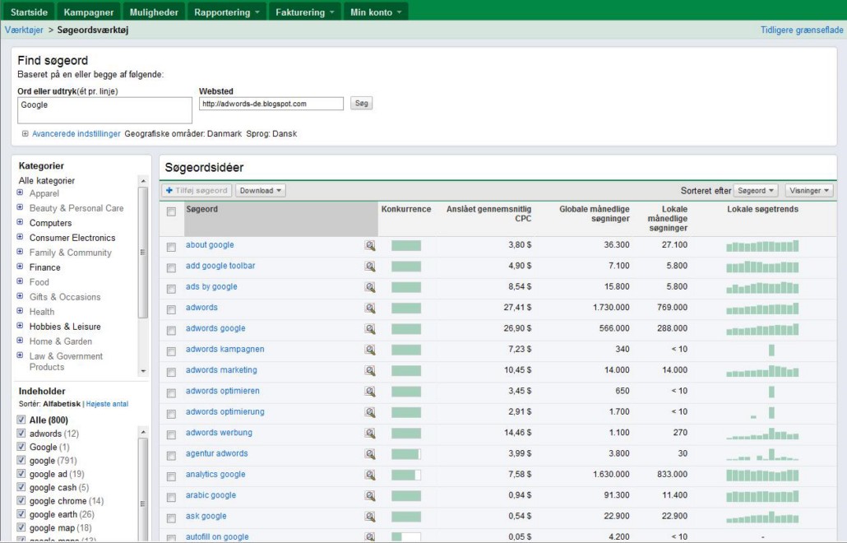
Task: Click magnifier icon for 'add google toolbar' row
Action: pos(370,267)
